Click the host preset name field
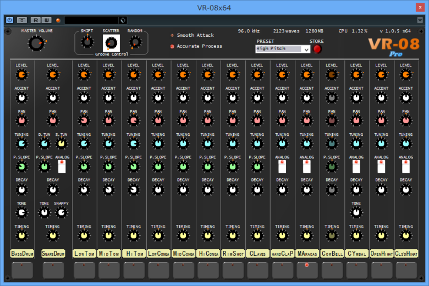The image size is (429, 286). pyautogui.click(x=91, y=20)
